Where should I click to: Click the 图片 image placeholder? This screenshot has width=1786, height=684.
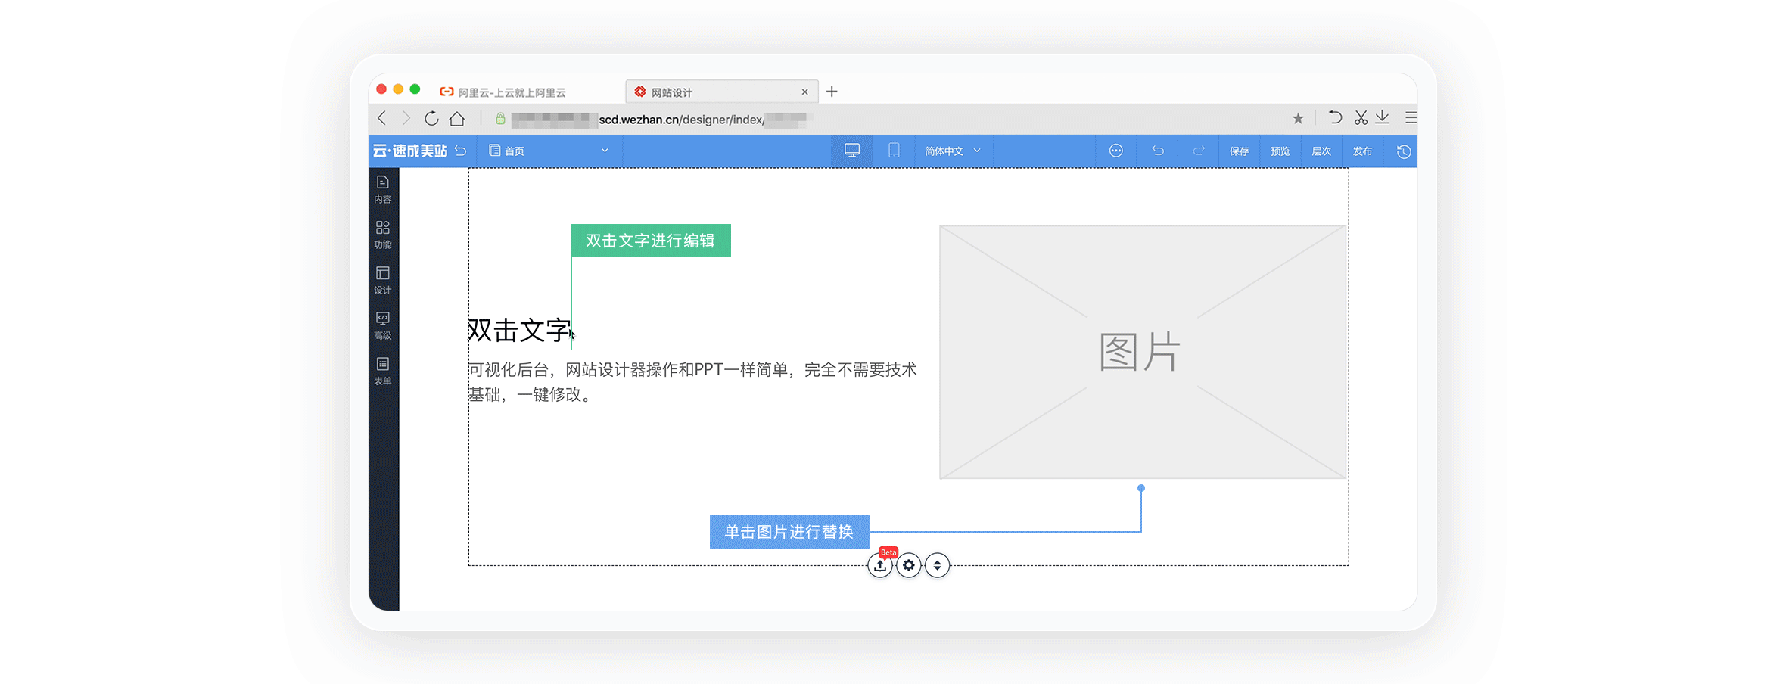point(1141,352)
